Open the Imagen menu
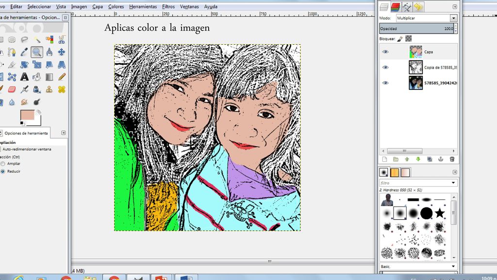This screenshot has height=280, width=497. 79,6
